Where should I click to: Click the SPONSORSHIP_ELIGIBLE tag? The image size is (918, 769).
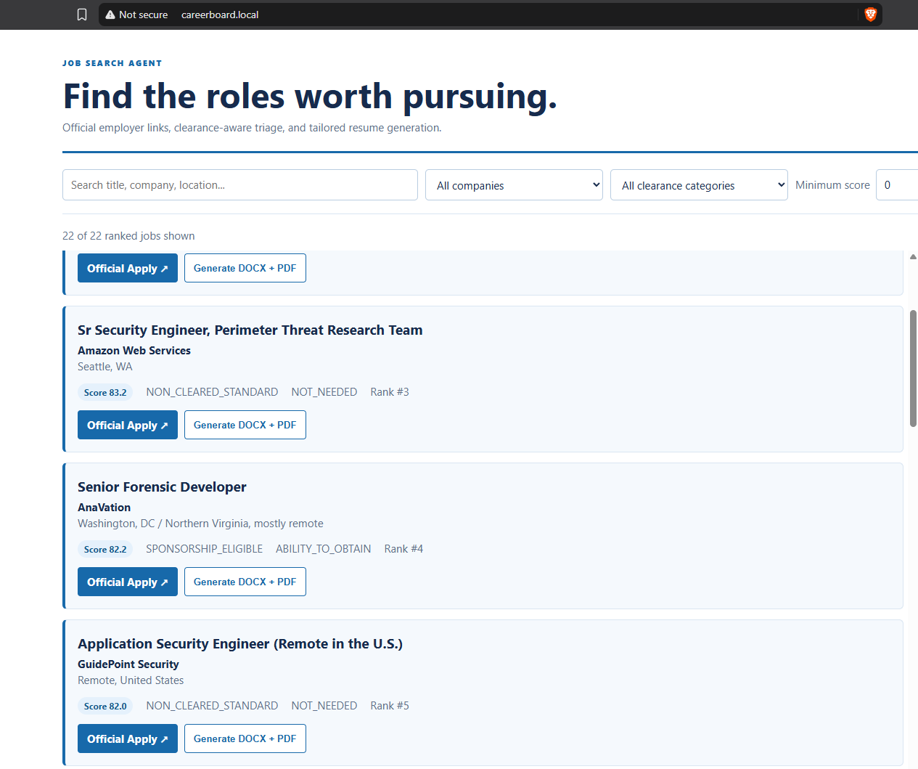click(x=205, y=549)
